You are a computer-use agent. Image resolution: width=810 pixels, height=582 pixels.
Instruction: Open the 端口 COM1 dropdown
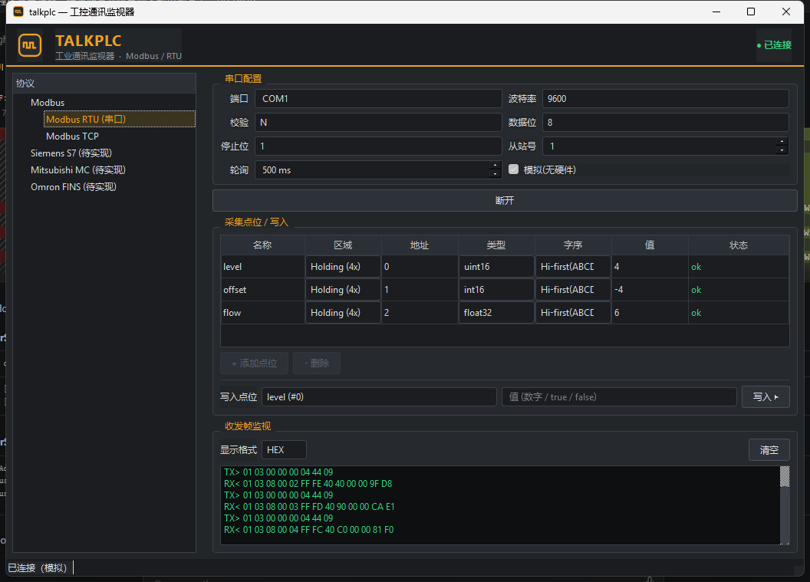click(378, 99)
